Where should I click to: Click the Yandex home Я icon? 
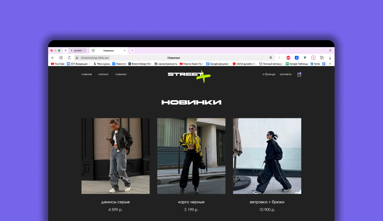pyautogui.click(x=61, y=58)
